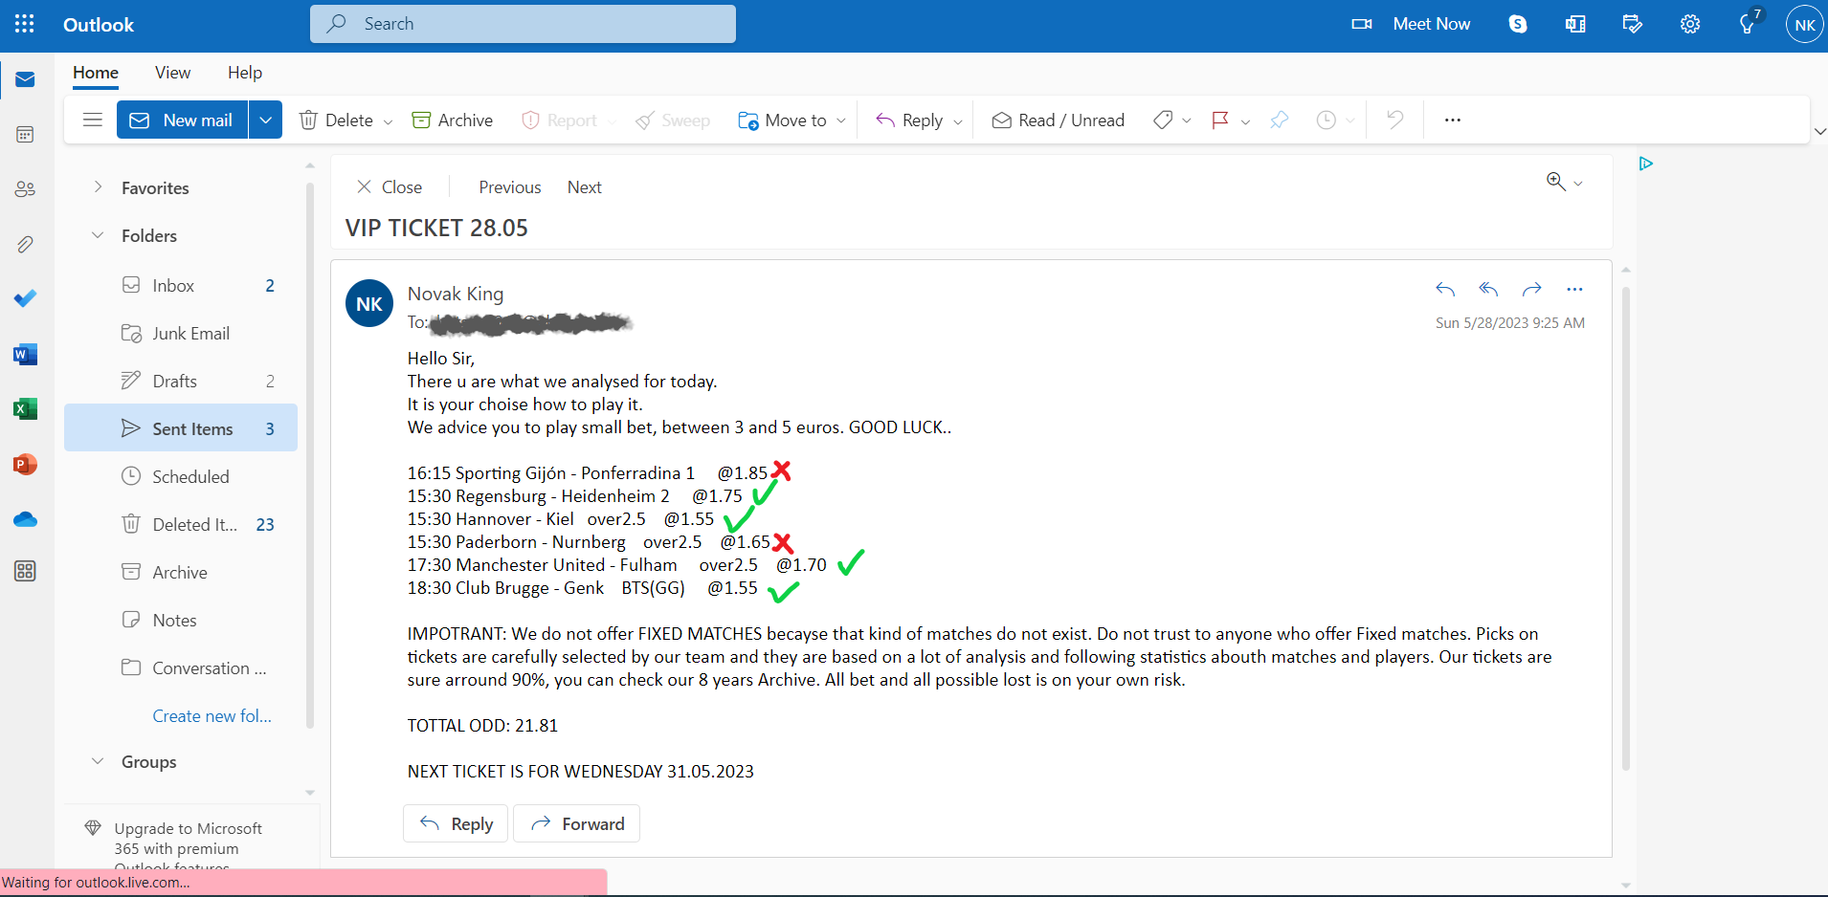The width and height of the screenshot is (1828, 897).
Task: Open Tips lightbulb with badge 7
Action: [1749, 24]
